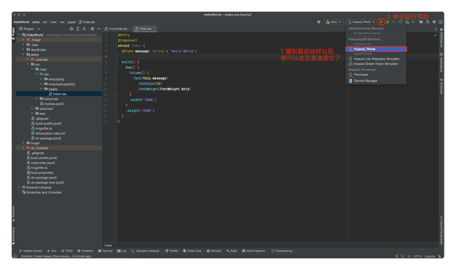The width and height of the screenshot is (456, 270).
Task: Open the Build tool window
Action: 232,251
